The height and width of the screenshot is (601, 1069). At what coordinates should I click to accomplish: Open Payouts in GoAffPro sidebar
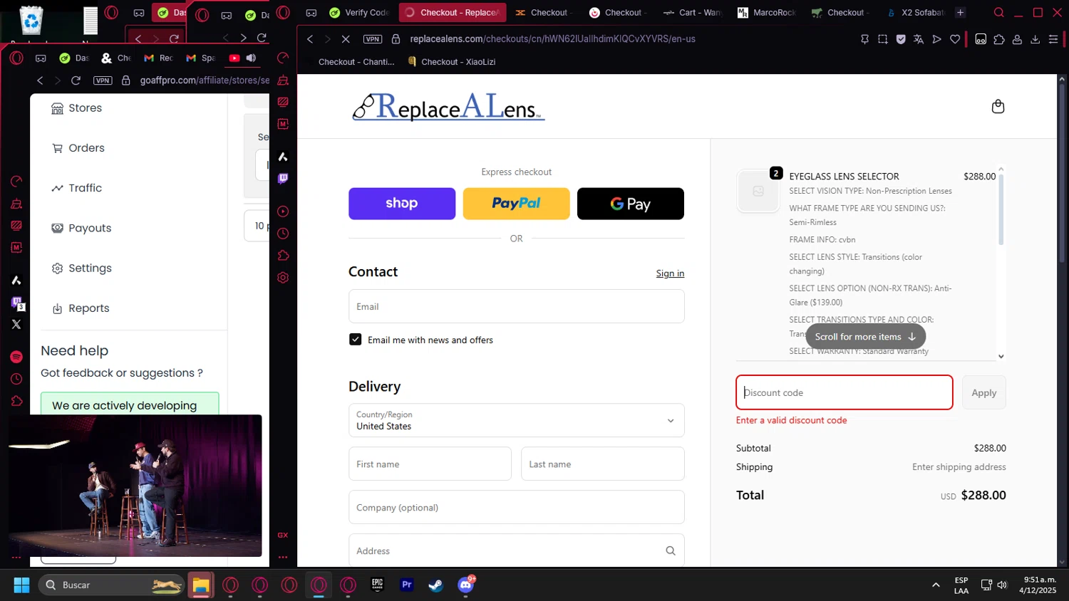[x=82, y=228]
